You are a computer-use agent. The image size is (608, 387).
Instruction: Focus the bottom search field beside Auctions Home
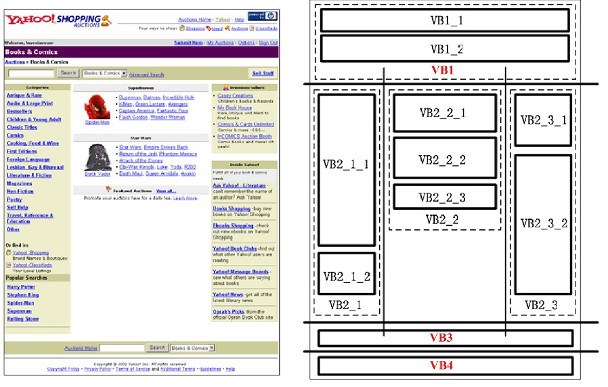point(122,348)
